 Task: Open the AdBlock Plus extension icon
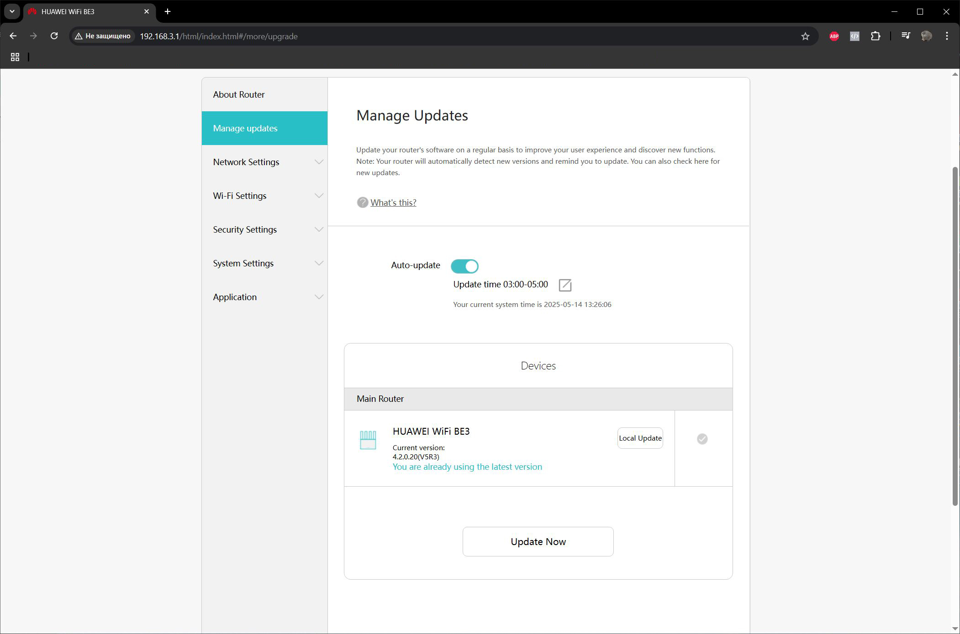coord(834,36)
